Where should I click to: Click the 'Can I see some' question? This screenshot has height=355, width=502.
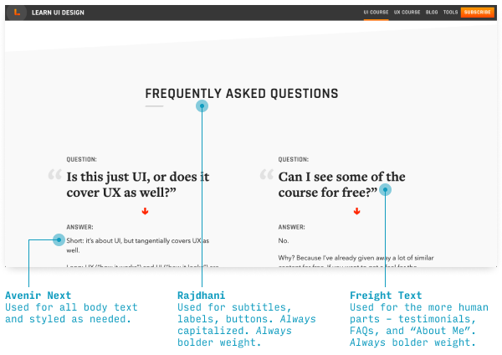click(341, 184)
